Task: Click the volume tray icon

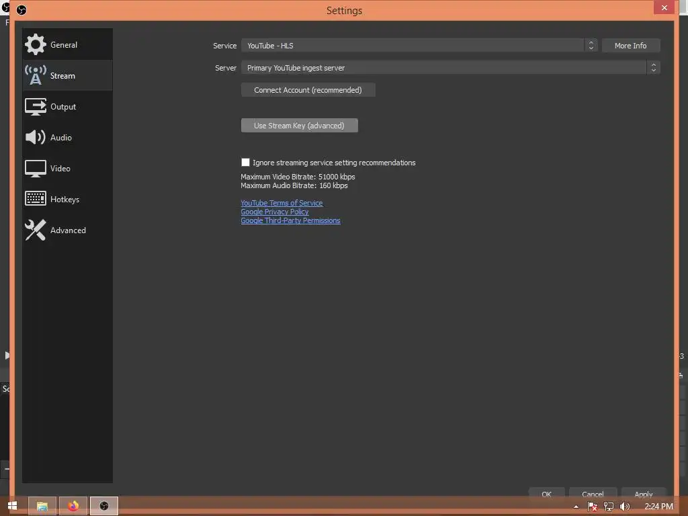Action: pos(624,507)
